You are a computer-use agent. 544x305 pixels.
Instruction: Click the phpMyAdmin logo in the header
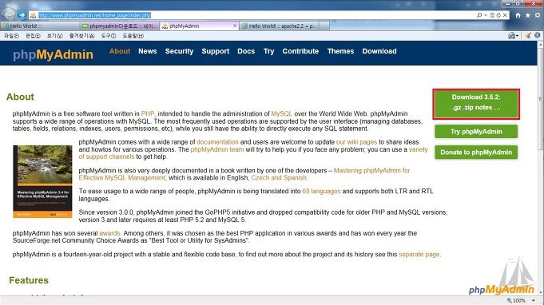pyautogui.click(x=53, y=54)
